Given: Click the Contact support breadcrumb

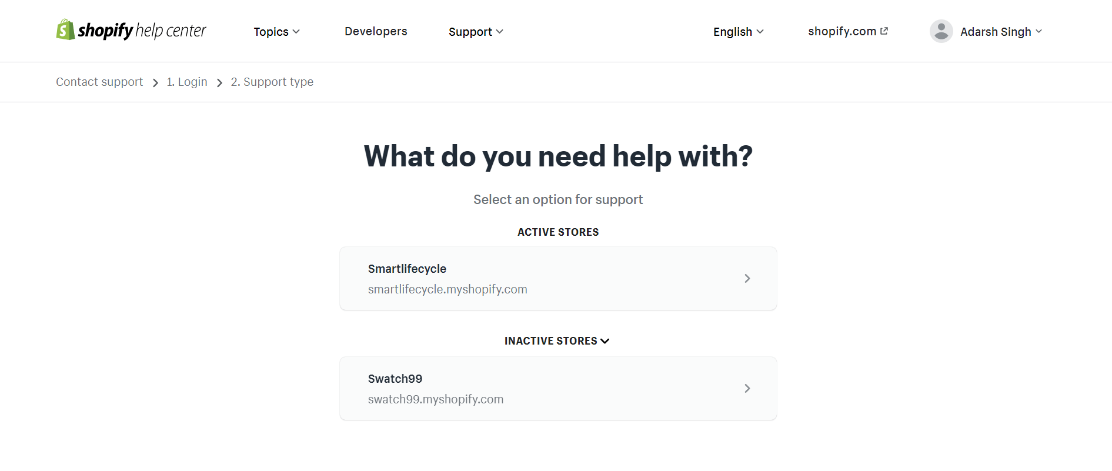Looking at the screenshot, I should click(99, 82).
